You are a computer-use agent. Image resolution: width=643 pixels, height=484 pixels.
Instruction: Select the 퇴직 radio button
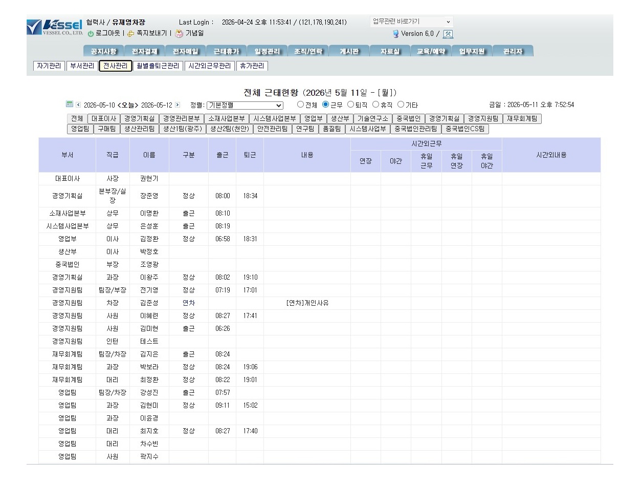coord(350,104)
